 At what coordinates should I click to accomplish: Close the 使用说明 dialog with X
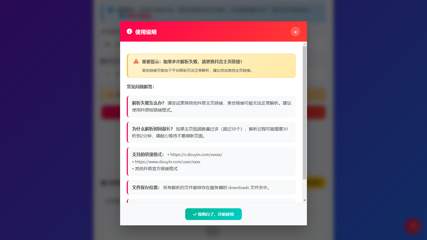click(x=295, y=32)
